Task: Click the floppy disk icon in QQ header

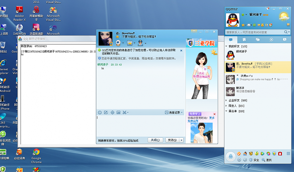Action: 267,25
